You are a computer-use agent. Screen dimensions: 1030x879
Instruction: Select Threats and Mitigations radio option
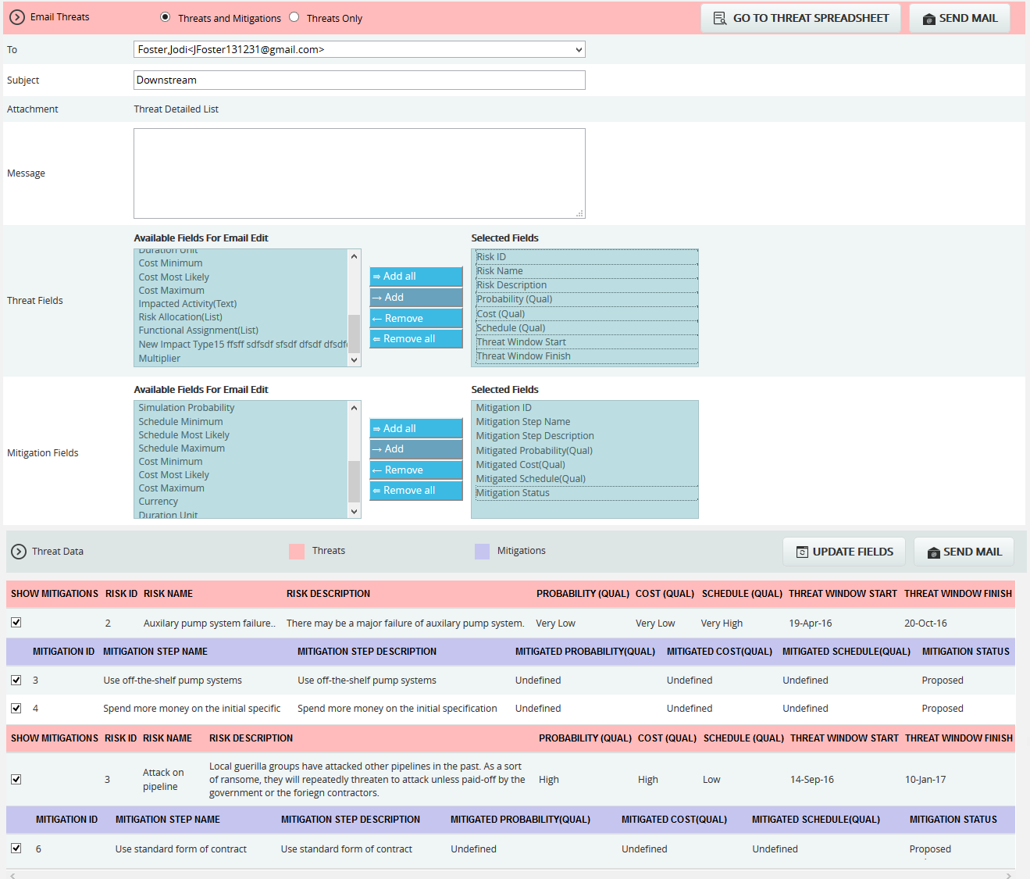click(x=165, y=17)
